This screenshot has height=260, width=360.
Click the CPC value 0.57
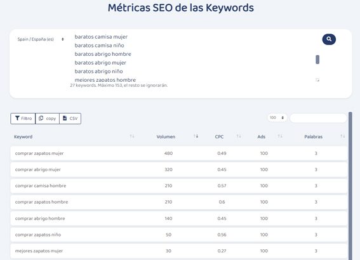[x=222, y=186]
